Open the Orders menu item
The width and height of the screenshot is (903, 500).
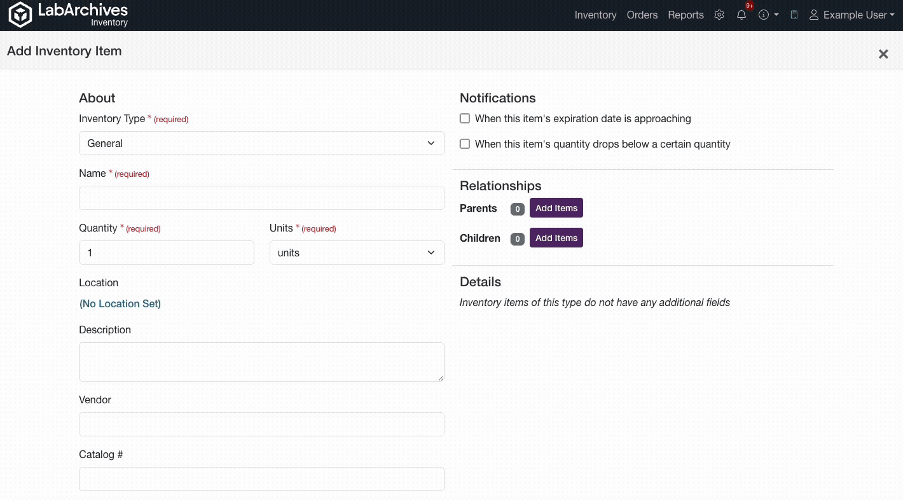pyautogui.click(x=642, y=15)
